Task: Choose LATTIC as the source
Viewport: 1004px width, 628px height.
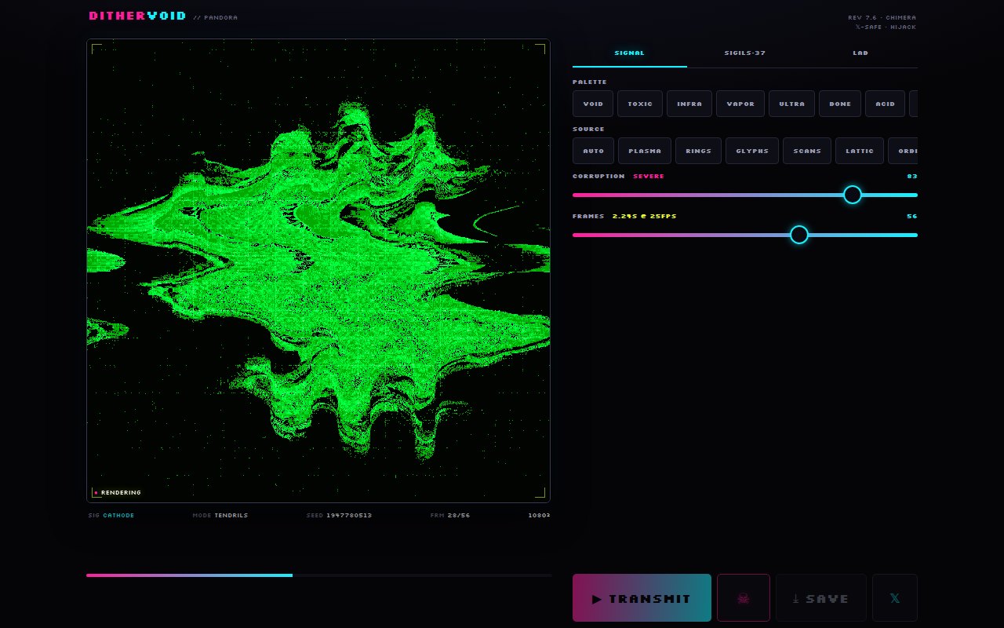Action: pyautogui.click(x=860, y=151)
